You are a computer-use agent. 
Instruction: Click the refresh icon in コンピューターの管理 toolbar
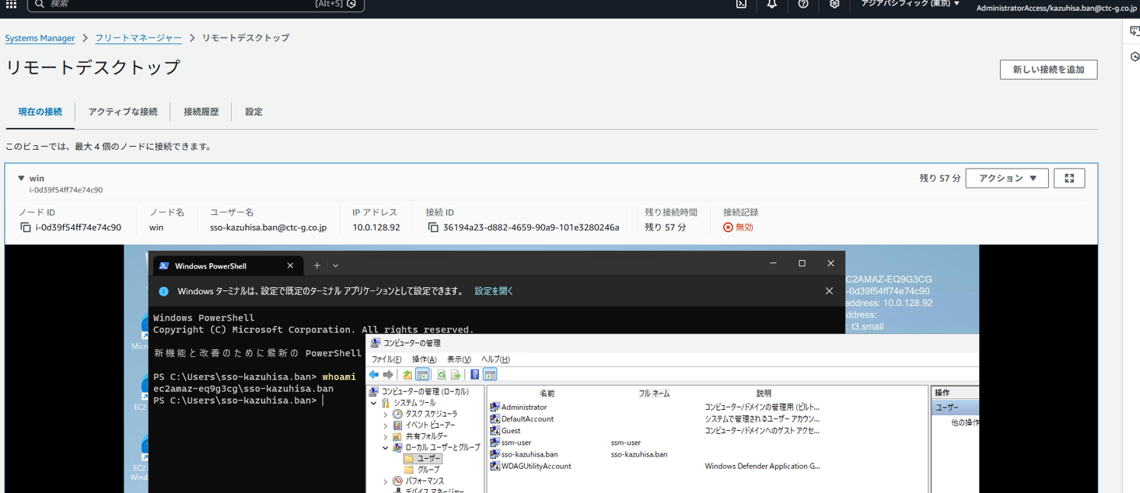[441, 375]
